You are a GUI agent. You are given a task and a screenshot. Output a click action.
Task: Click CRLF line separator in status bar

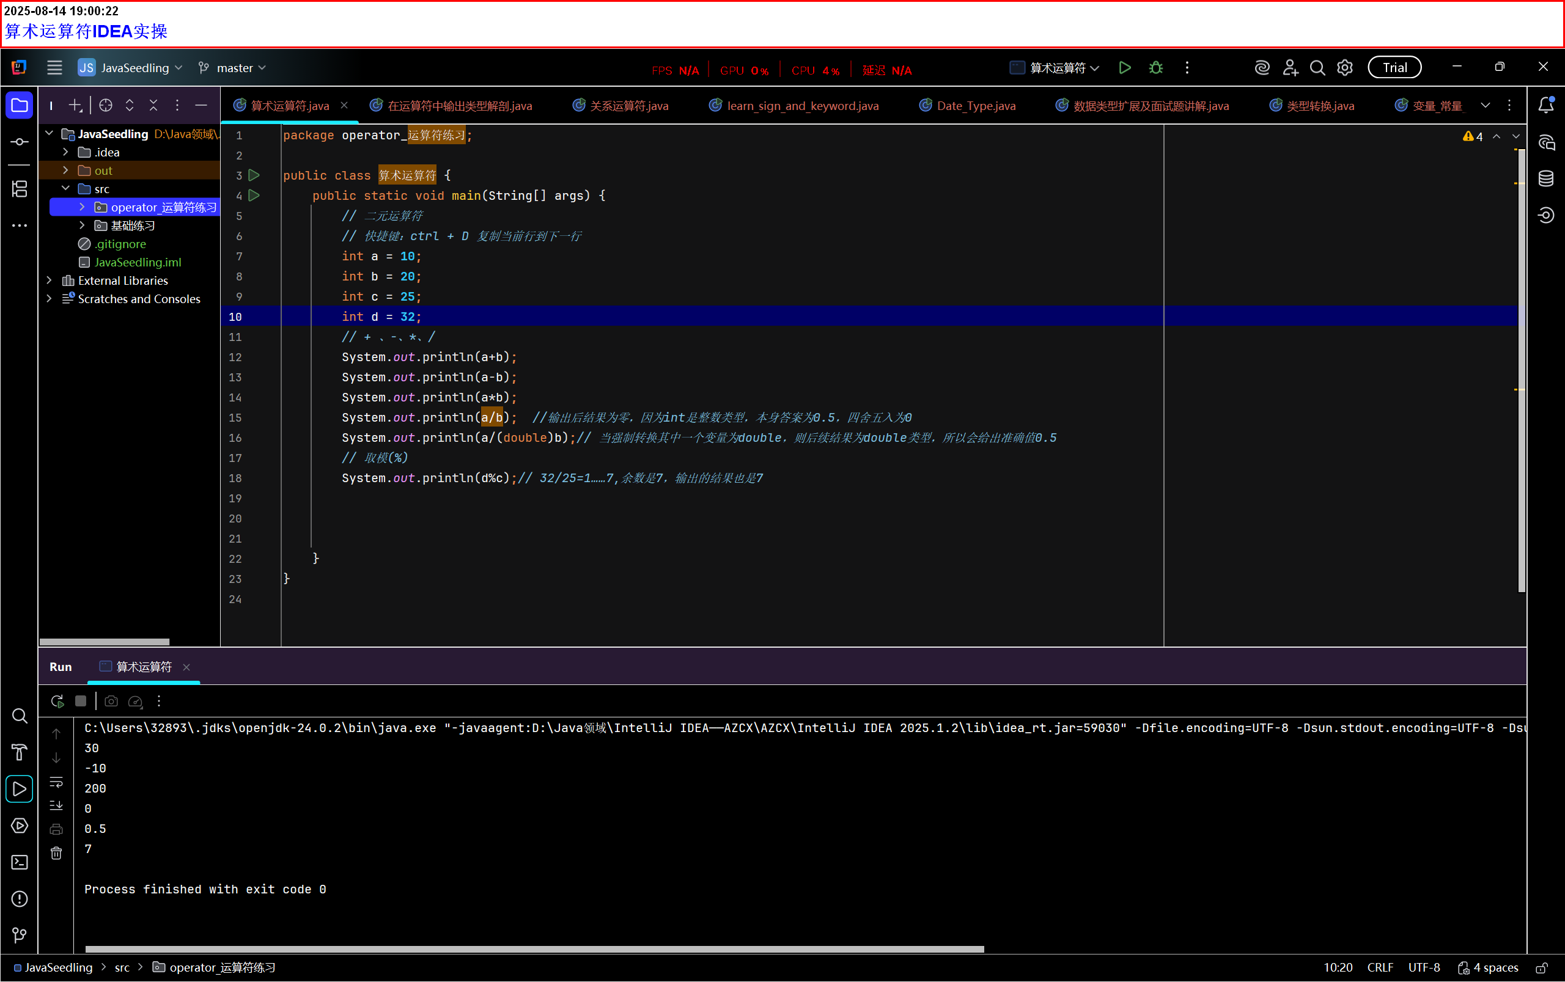pyautogui.click(x=1380, y=968)
